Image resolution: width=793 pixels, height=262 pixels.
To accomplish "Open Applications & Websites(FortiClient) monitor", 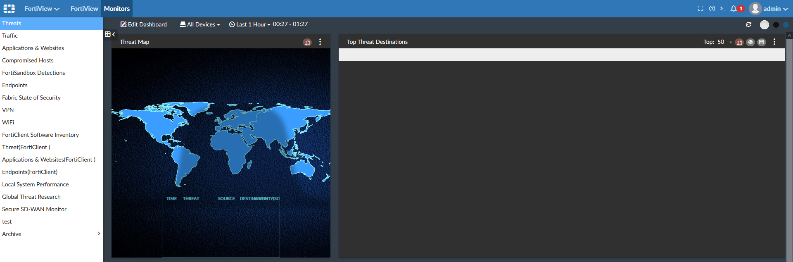I will (51, 160).
